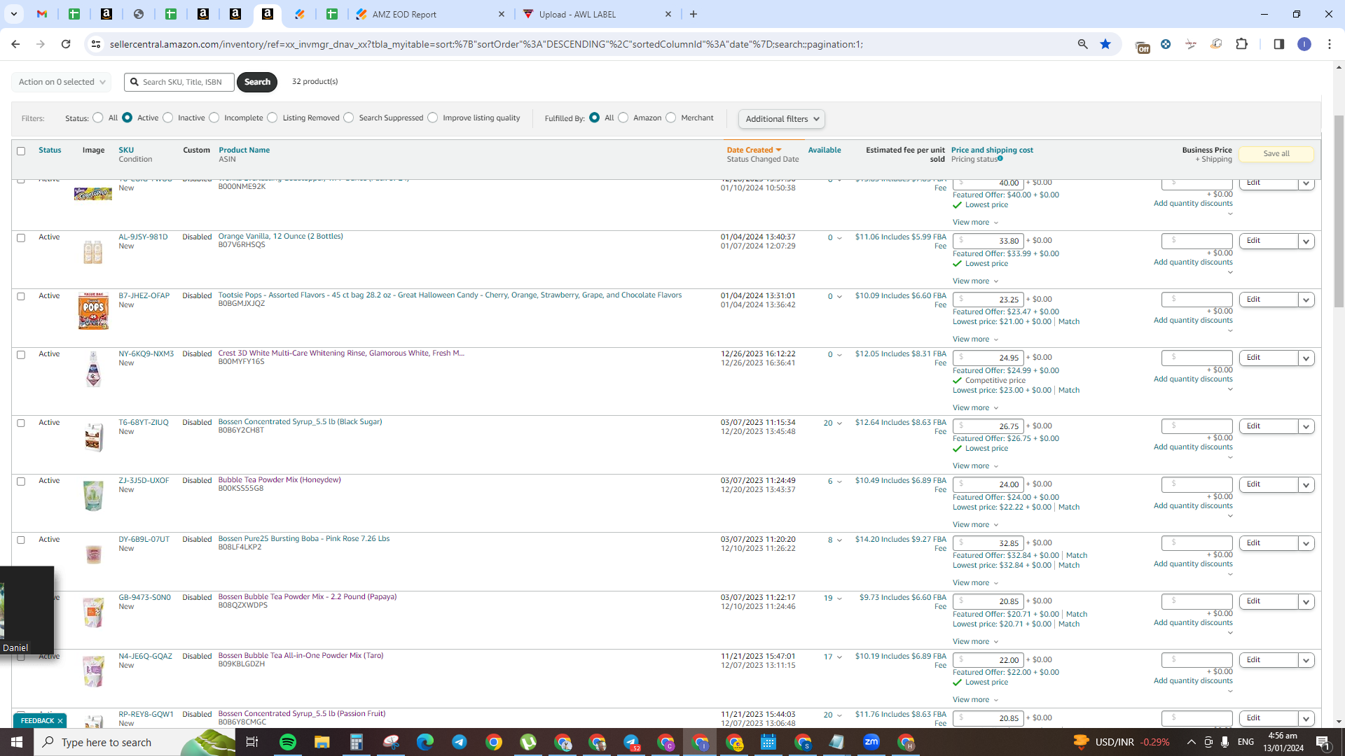Dismiss the FEEDBACK badge with its X
This screenshot has height=756, width=1345.
pos(60,721)
